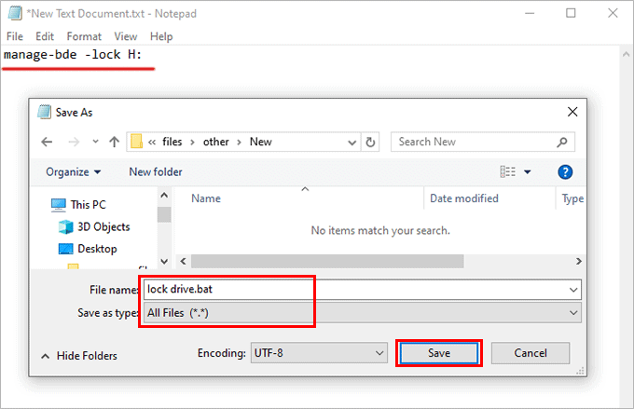
Task: Sort by Type column header
Action: pos(572,198)
